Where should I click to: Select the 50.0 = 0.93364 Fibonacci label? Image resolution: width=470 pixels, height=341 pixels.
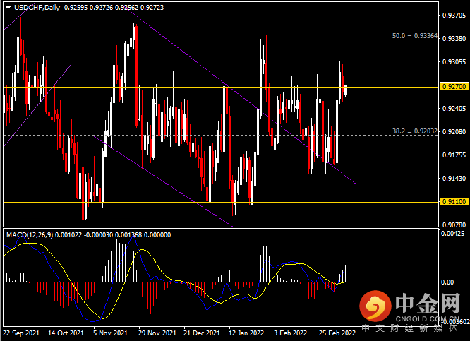coord(416,35)
